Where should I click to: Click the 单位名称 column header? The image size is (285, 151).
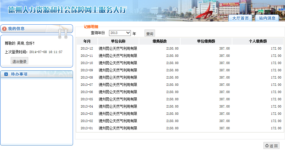tap(118, 41)
